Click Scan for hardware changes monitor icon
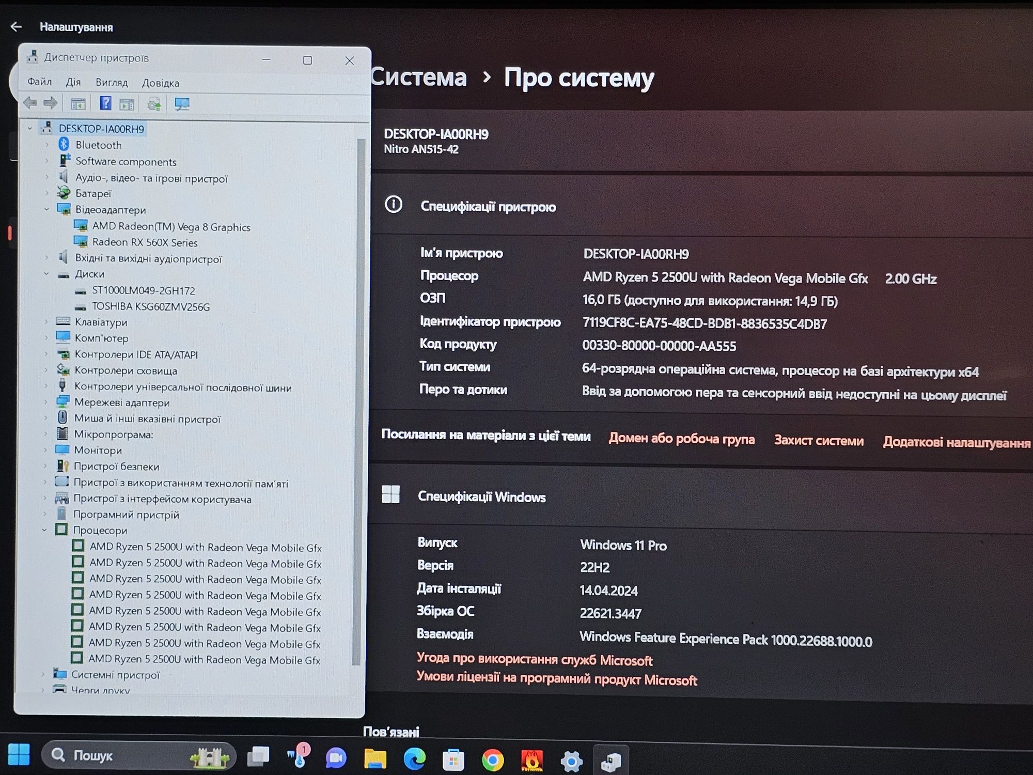Image resolution: width=1033 pixels, height=775 pixels. (x=182, y=104)
